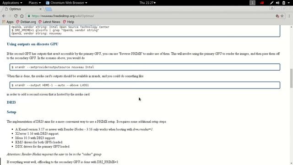
Task: Go forward with the greyed arrow
Action: click(x=10, y=16)
